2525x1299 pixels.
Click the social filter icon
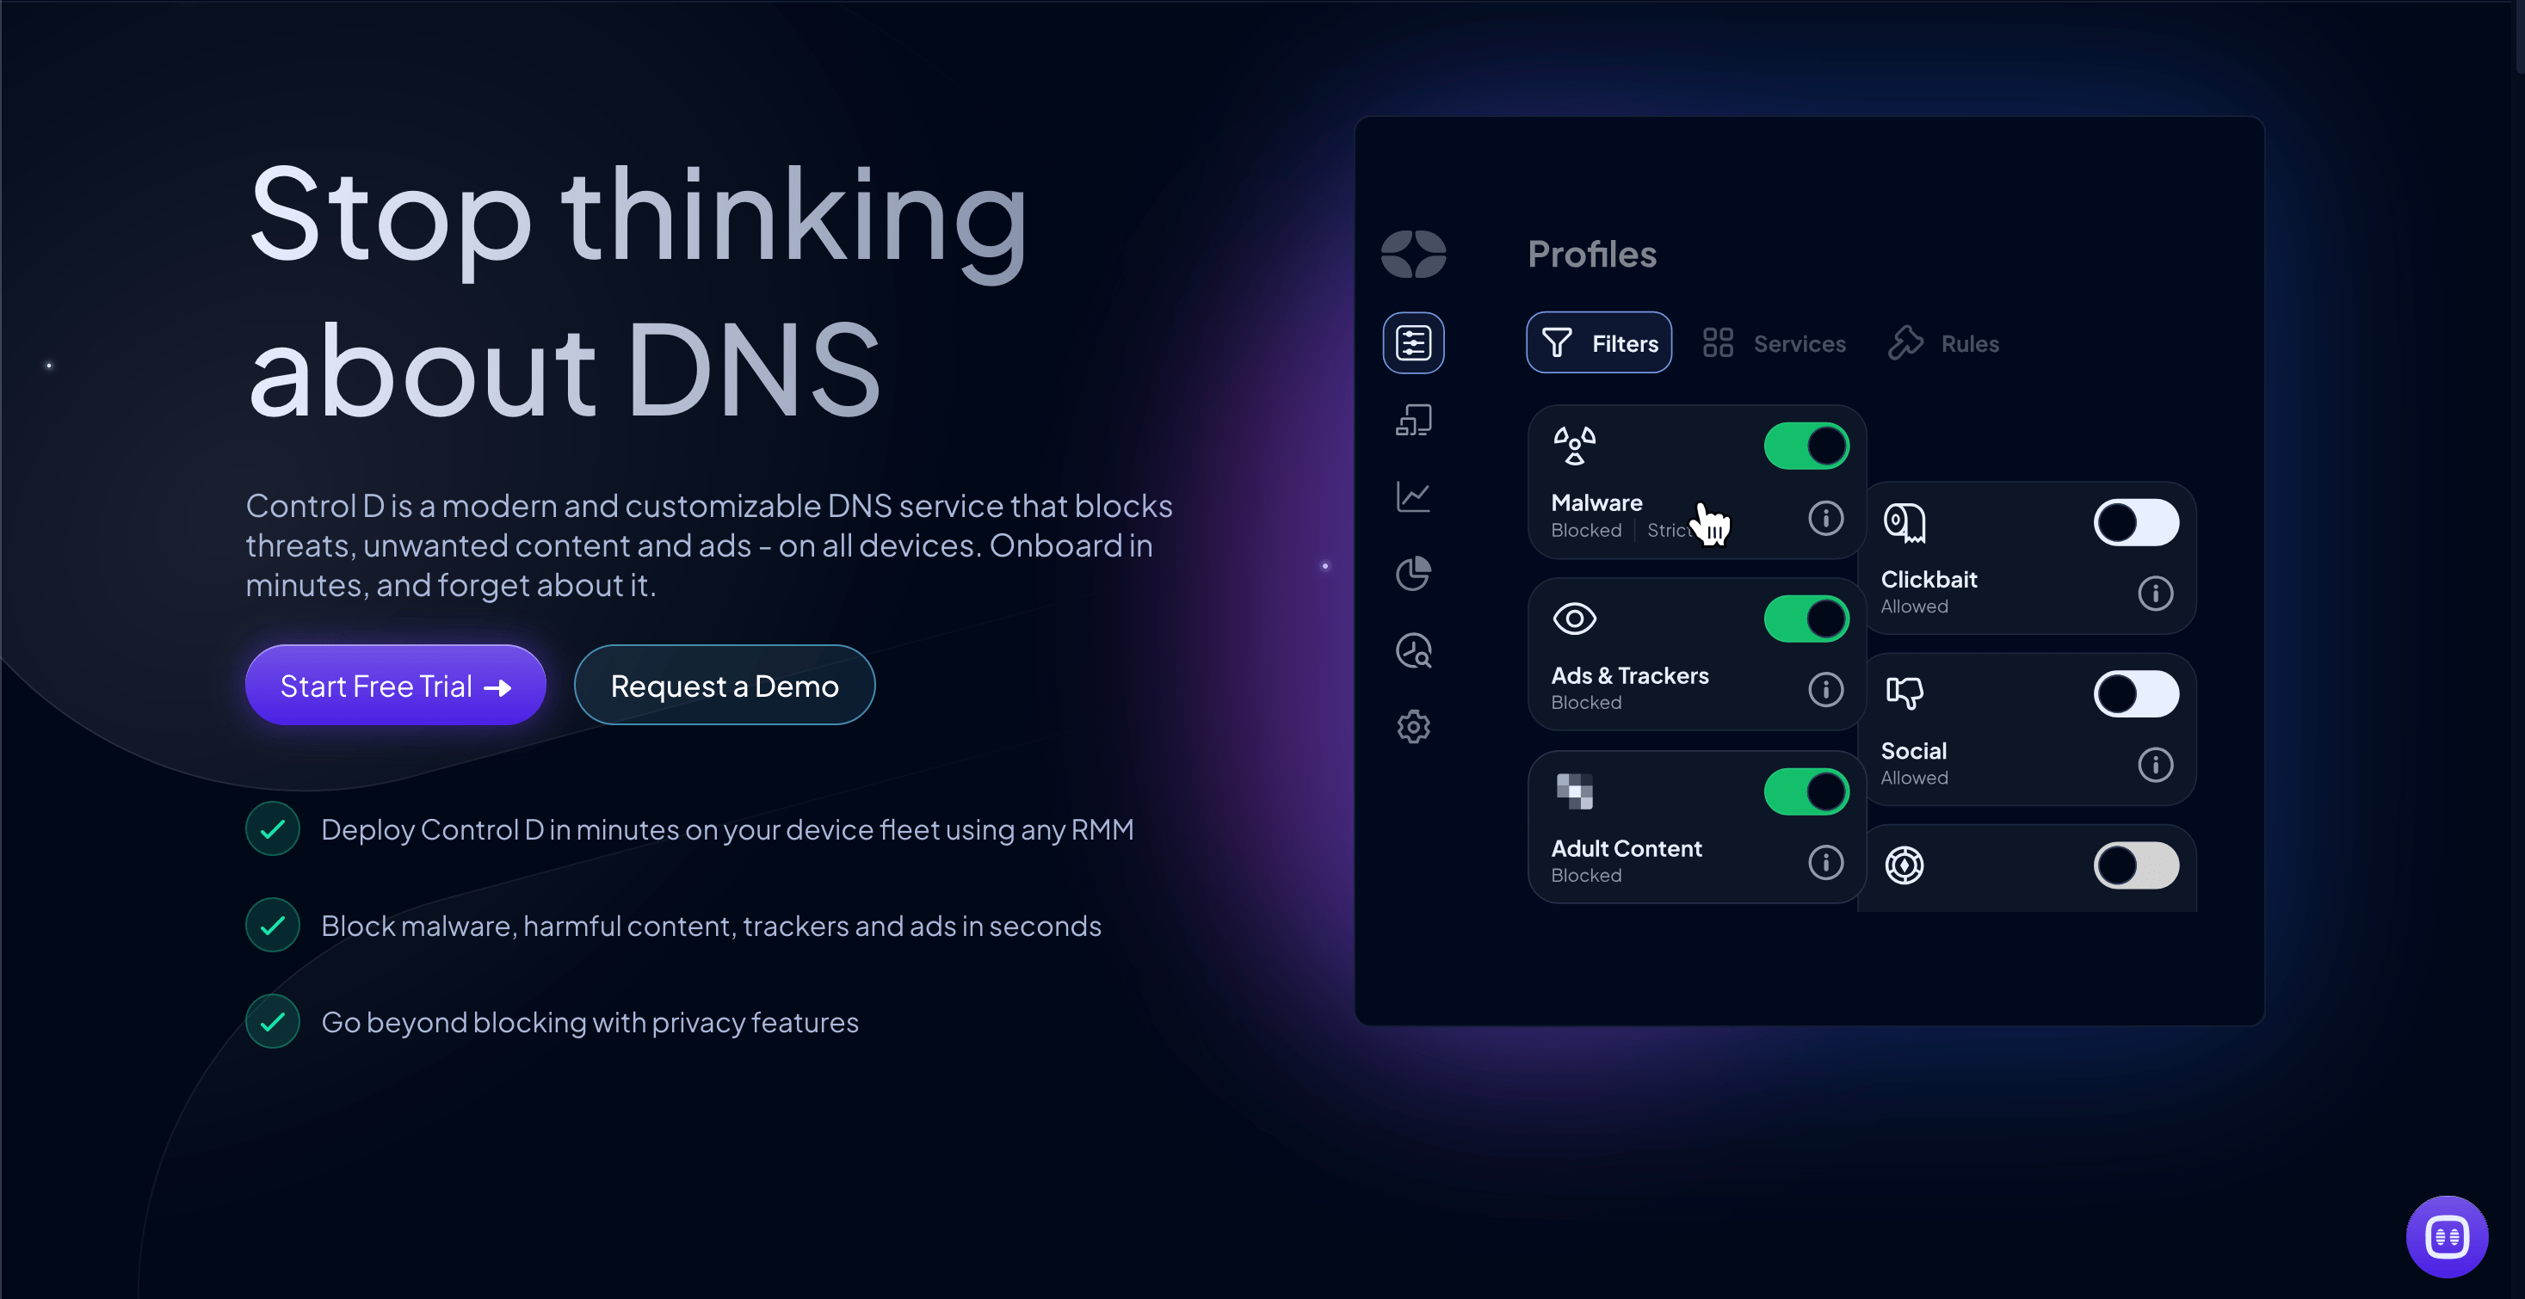pos(1902,693)
